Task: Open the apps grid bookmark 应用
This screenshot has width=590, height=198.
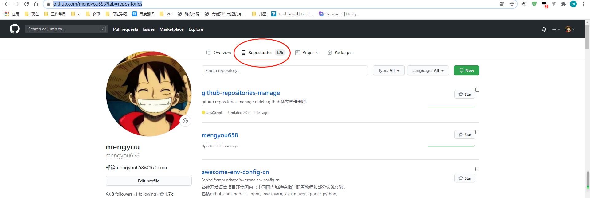Action: (12, 14)
